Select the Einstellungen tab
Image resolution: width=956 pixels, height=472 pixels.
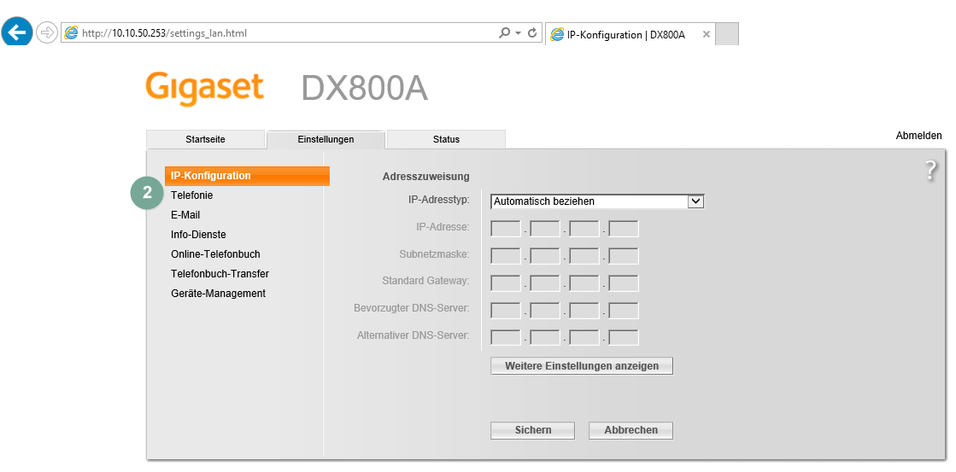tap(326, 139)
